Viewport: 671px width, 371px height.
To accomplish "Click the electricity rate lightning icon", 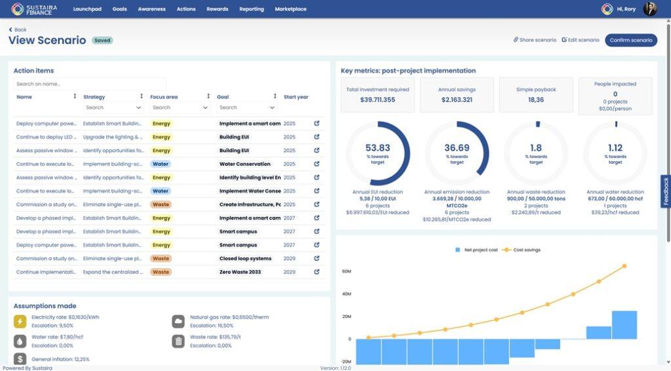I will (20, 321).
